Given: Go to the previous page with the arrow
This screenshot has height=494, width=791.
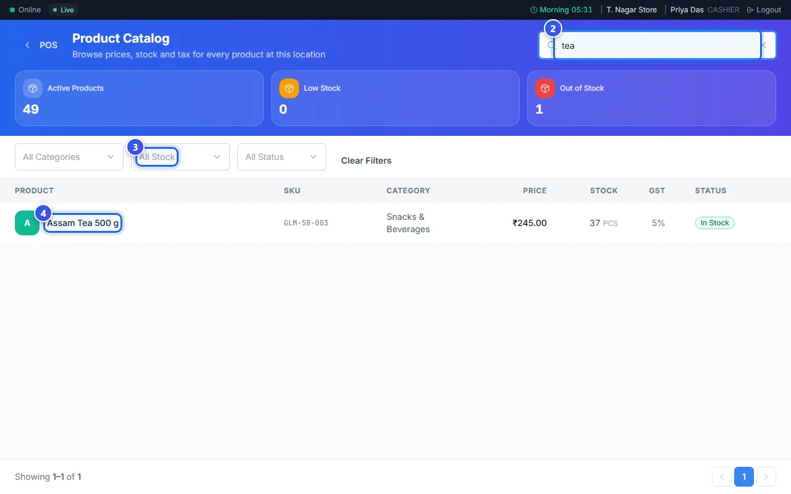Looking at the screenshot, I should coord(722,477).
